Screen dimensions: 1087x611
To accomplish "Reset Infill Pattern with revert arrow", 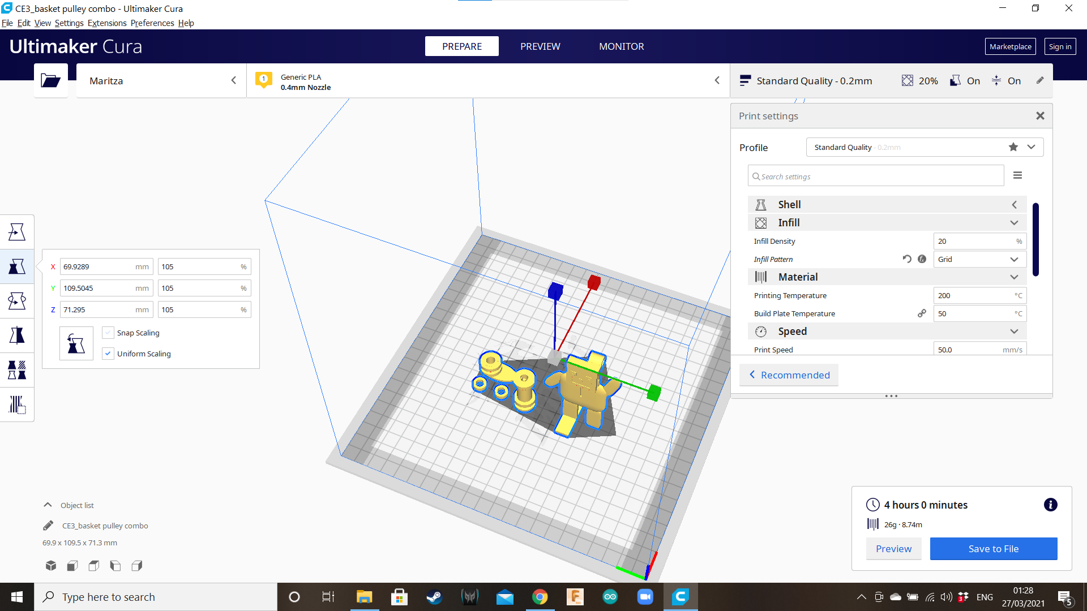I will (x=907, y=259).
